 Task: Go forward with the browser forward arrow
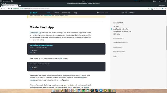click(x=4, y=9)
